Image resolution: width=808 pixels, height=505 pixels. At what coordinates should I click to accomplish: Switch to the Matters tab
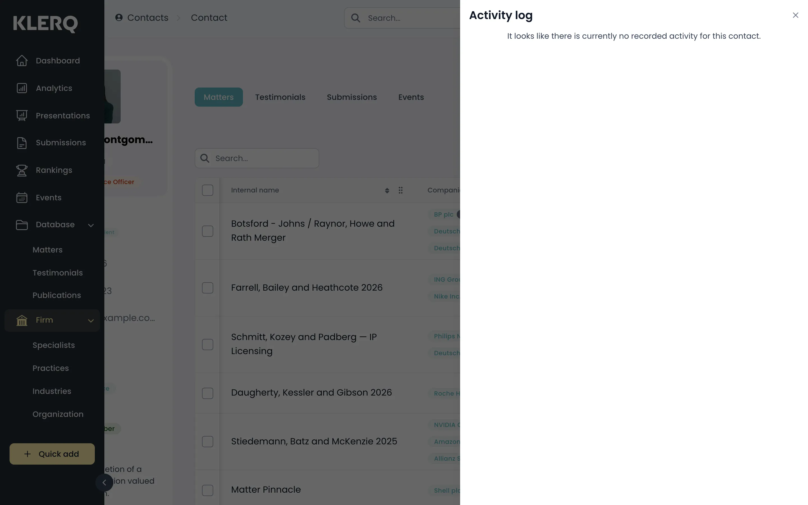(219, 97)
